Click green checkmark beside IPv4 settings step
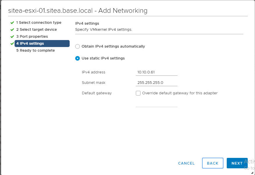This screenshot has width=255, height=175. click(12, 44)
